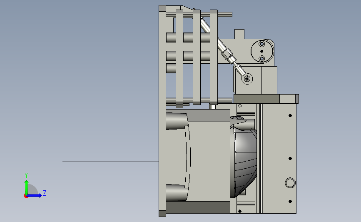Click the red origin ball of the triad
This screenshot has height=222, width=361.
[26, 196]
